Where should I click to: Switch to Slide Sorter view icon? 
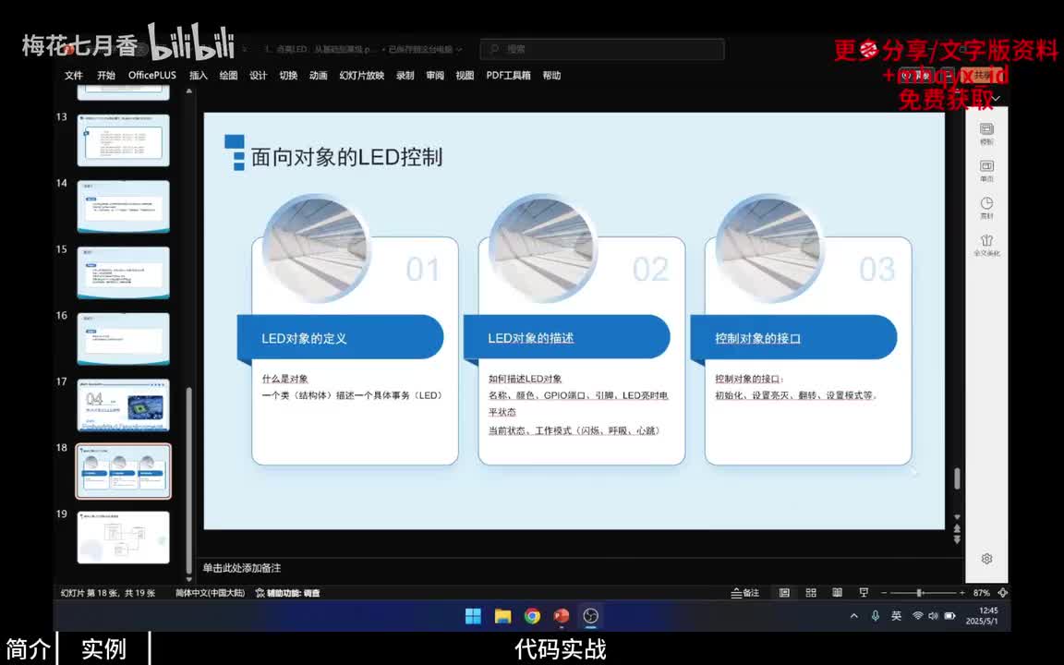point(811,592)
